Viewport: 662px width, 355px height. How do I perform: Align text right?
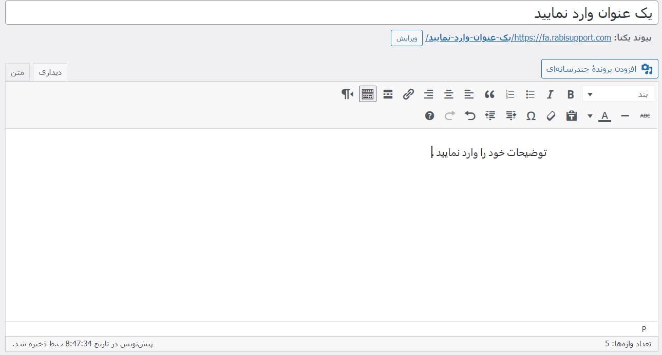(x=429, y=94)
